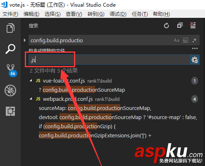Click the JS file icon beside vue-loader.conf.js
The image size is (205, 166).
[38, 81]
